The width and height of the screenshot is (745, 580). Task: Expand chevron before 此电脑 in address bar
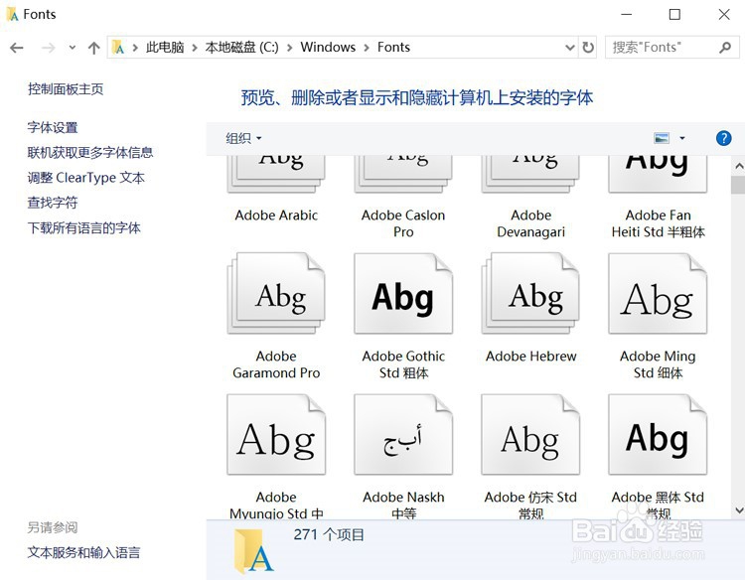[x=135, y=48]
